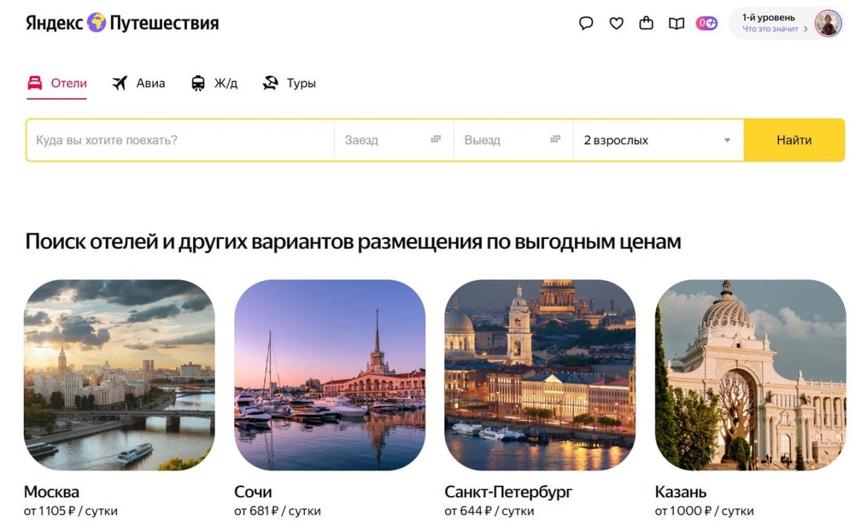Click the Москва city name link
Screen dimensions: 867x532
point(51,492)
